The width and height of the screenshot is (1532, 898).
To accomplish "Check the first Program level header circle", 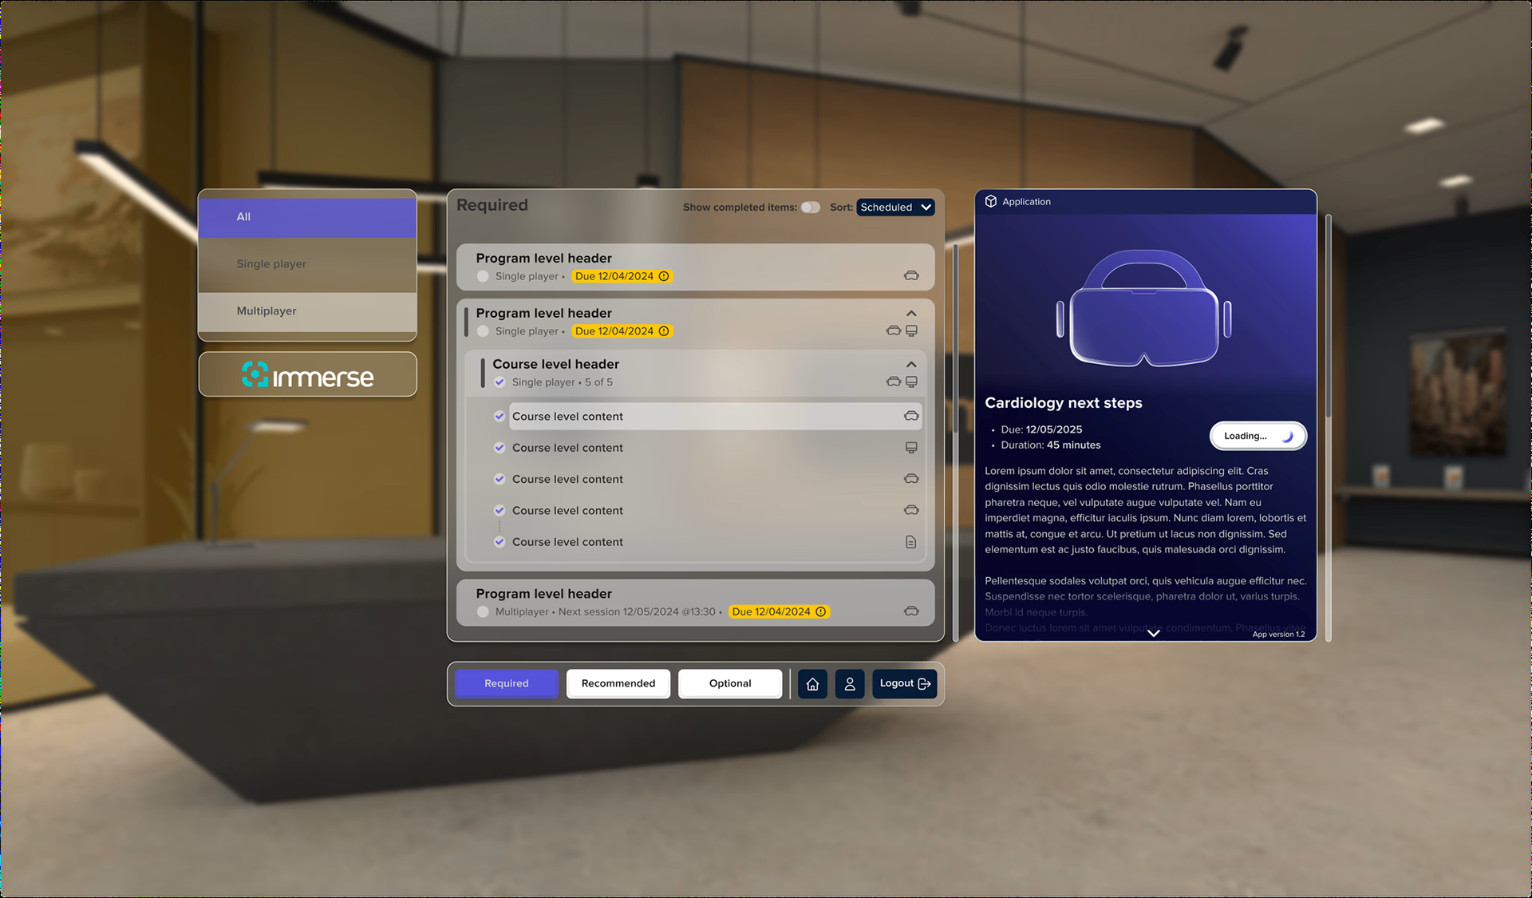I will [x=483, y=276].
